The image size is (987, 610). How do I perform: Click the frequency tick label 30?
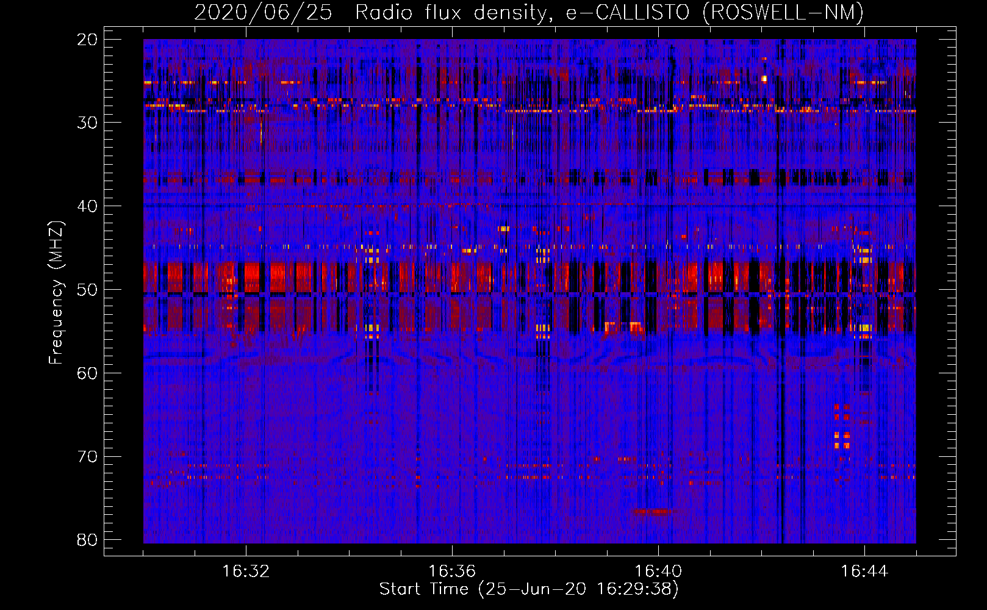[x=87, y=123]
